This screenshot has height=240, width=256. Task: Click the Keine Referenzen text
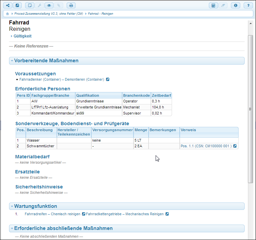click(x=31, y=46)
